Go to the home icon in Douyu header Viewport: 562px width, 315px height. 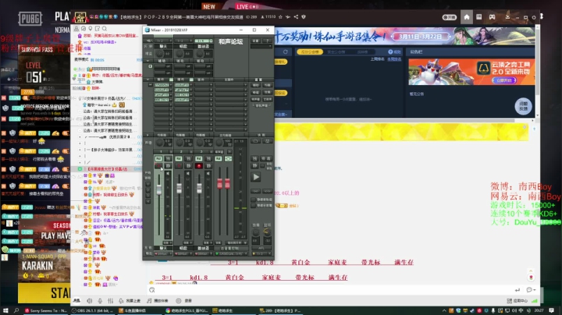pos(466,17)
